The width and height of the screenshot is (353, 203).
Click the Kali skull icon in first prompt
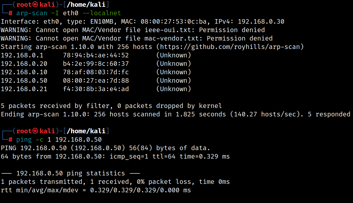pyautogui.click(x=35, y=5)
